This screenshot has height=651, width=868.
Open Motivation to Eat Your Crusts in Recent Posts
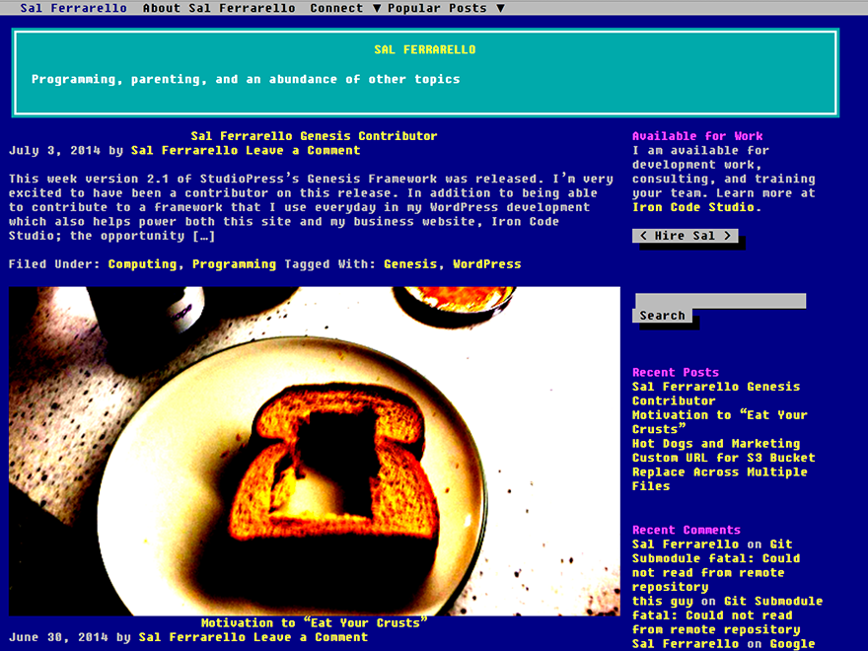tap(720, 422)
